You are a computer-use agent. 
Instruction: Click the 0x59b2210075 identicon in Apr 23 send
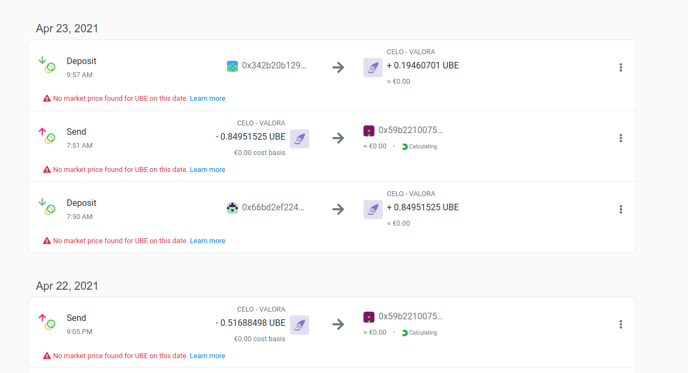pos(369,131)
